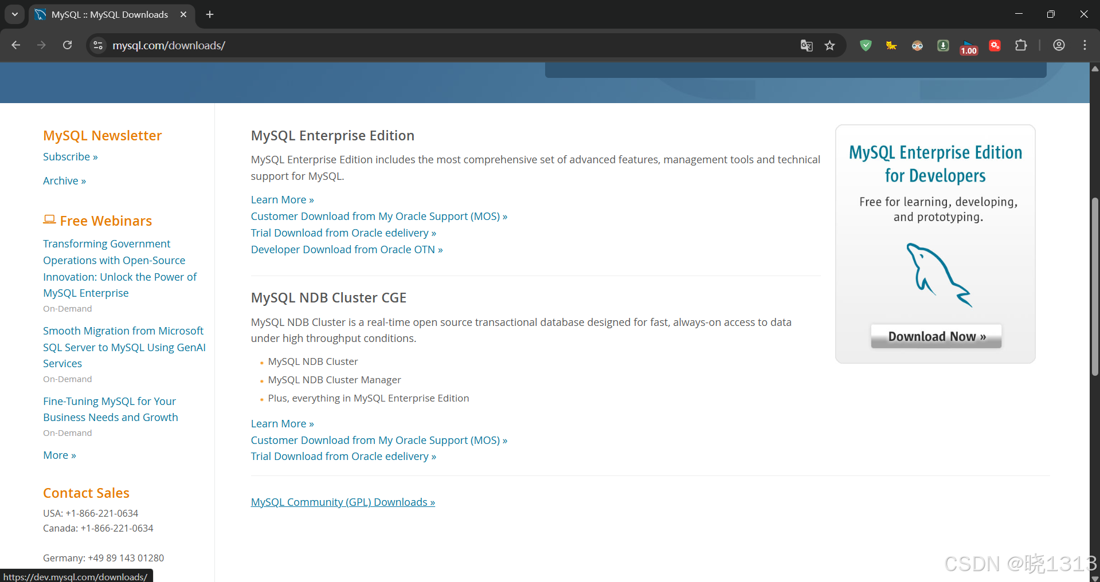The image size is (1100, 582).
Task: Click Developer Download from Oracle OTN
Action: (x=347, y=250)
